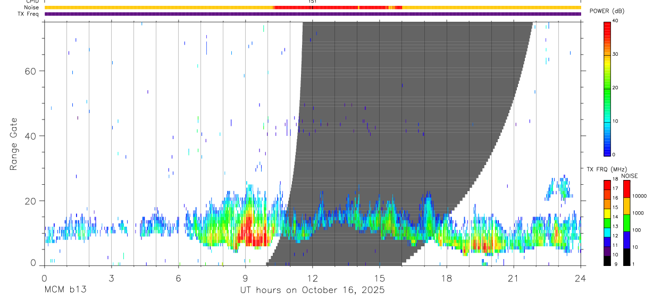
Task: Click UT hour tick label 24
Action: click(581, 278)
